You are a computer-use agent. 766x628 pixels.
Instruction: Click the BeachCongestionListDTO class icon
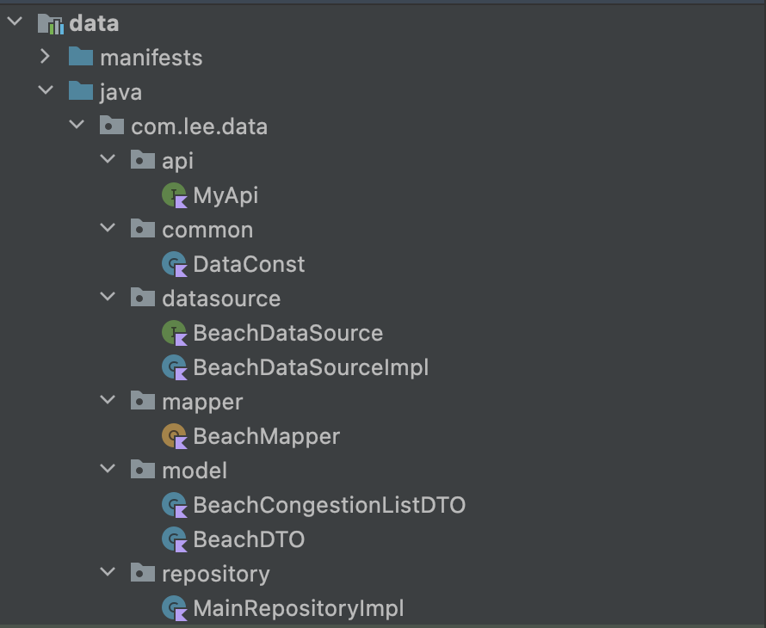coord(175,505)
